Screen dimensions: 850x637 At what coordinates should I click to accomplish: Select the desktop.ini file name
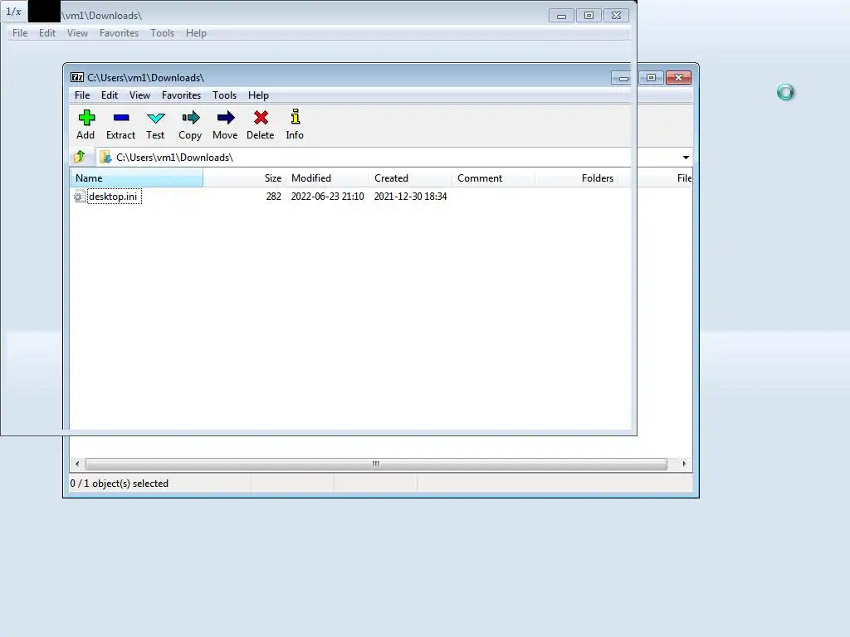(113, 197)
